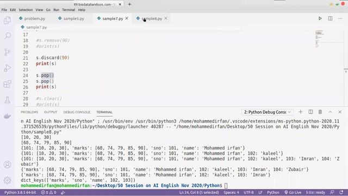
Task: Close the sample7.py tab
Action: click(127, 19)
